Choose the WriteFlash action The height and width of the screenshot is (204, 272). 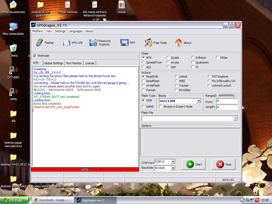tap(143, 86)
